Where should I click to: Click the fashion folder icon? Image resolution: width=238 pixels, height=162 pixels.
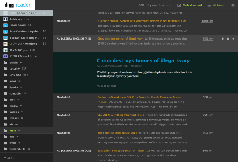tap(5, 112)
